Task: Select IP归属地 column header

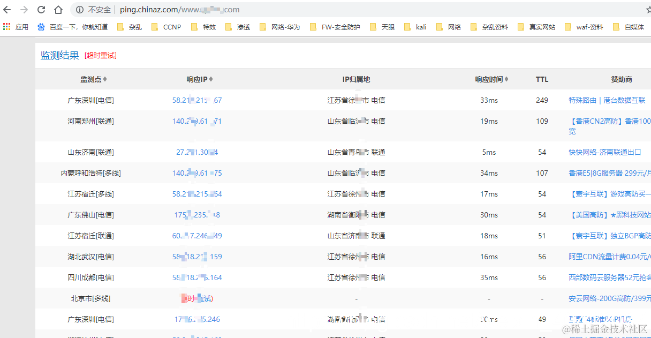Action: [x=356, y=79]
